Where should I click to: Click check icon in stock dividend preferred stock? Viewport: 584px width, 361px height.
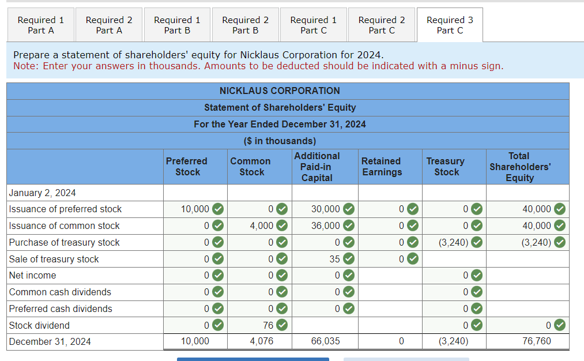coord(218,325)
